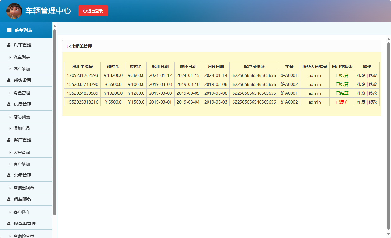Click the person icon beside 客户管理

[x=9, y=140]
